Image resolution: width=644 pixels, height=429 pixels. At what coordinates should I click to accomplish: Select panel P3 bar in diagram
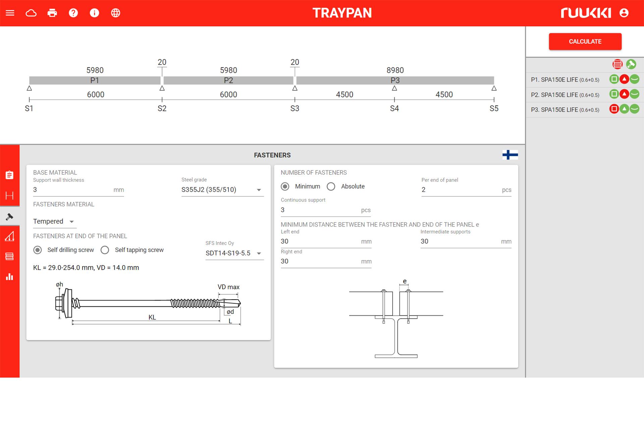pos(395,80)
